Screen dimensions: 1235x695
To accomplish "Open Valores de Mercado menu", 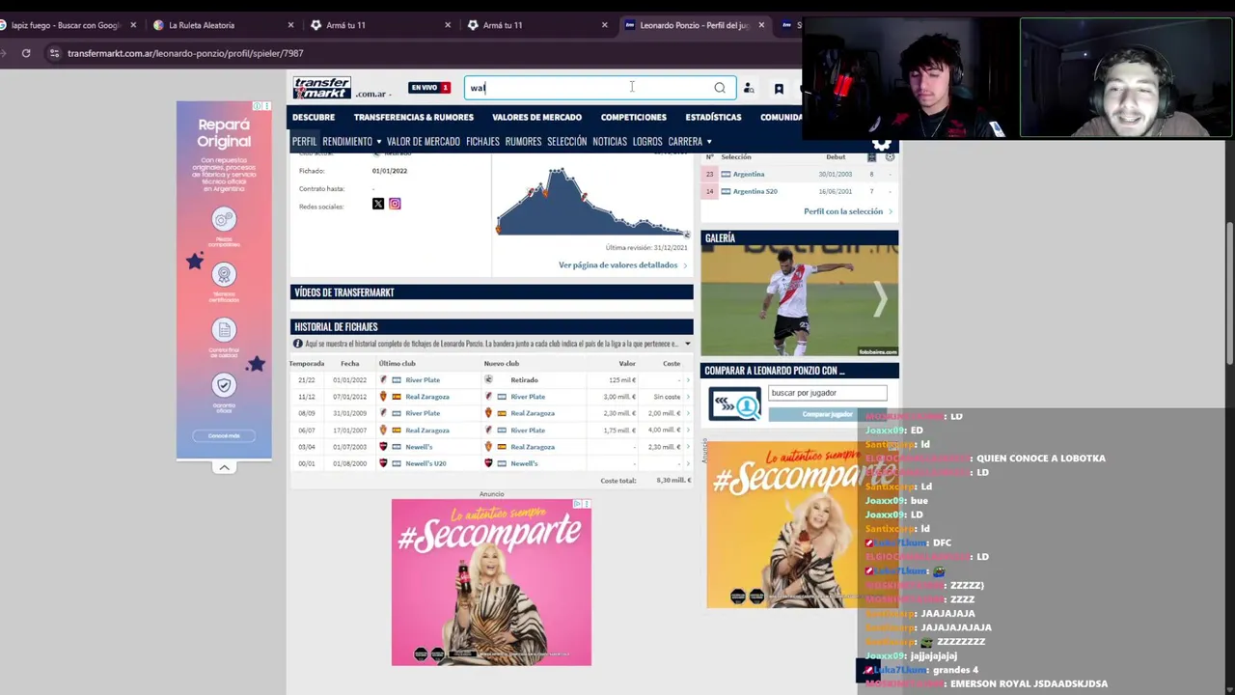I will (536, 118).
